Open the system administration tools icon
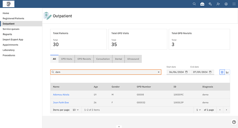This screenshot has width=238, height=128. pos(210,4)
